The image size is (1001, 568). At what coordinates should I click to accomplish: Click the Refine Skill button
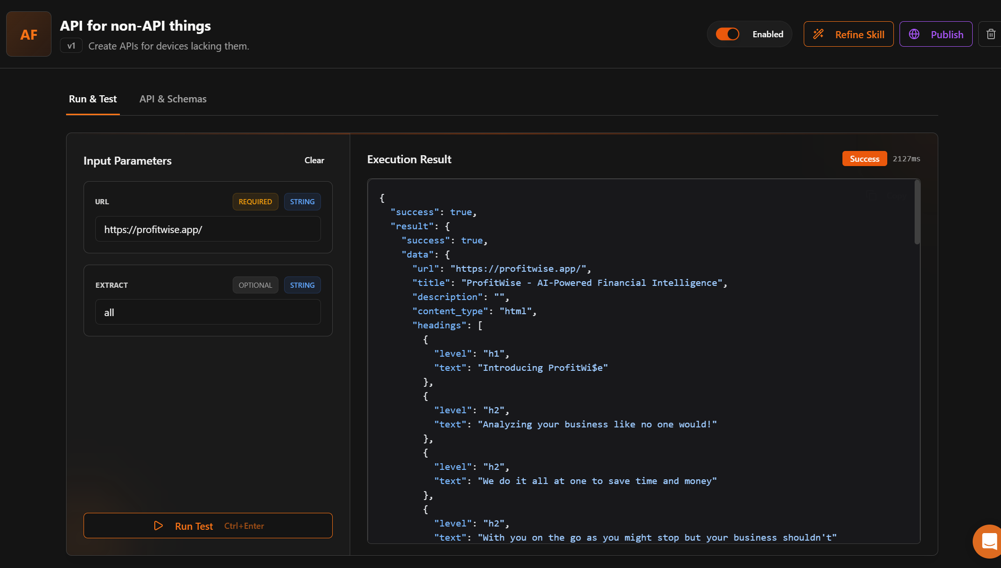848,34
